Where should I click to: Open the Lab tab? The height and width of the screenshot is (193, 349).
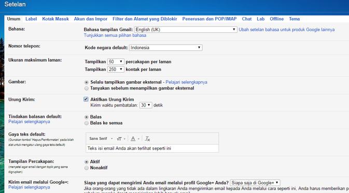coord(261,19)
